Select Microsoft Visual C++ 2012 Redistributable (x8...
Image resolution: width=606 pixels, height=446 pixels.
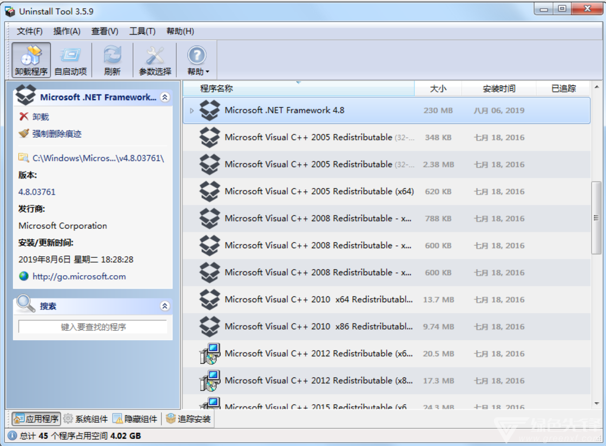coord(386,381)
